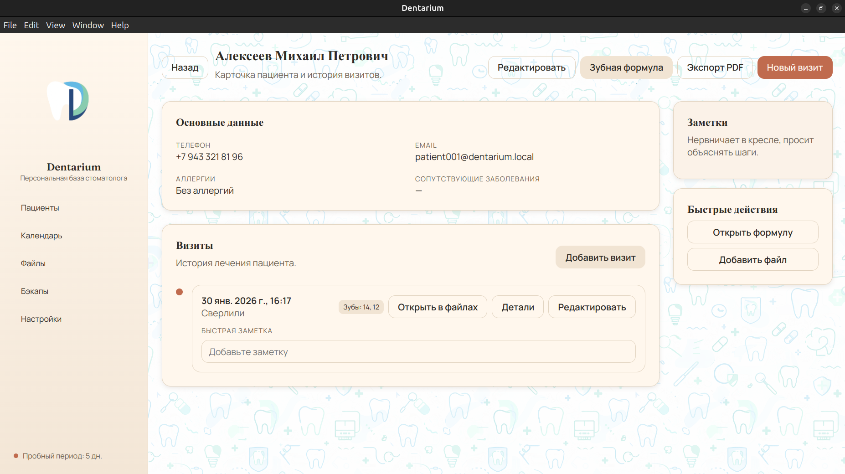Image resolution: width=845 pixels, height=474 pixels.
Task: Open Бэкапы from the sidebar
Action: pyautogui.click(x=35, y=291)
